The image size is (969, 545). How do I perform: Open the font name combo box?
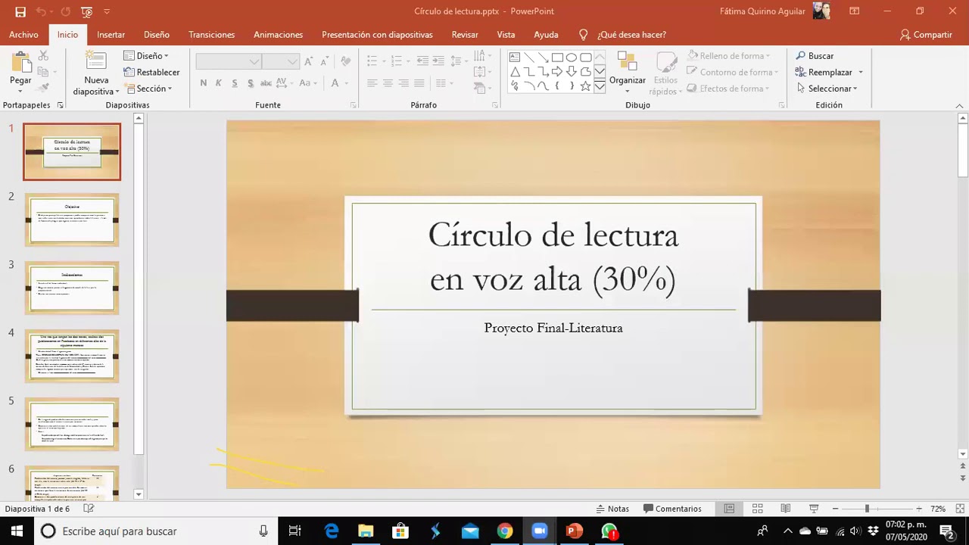pos(229,61)
